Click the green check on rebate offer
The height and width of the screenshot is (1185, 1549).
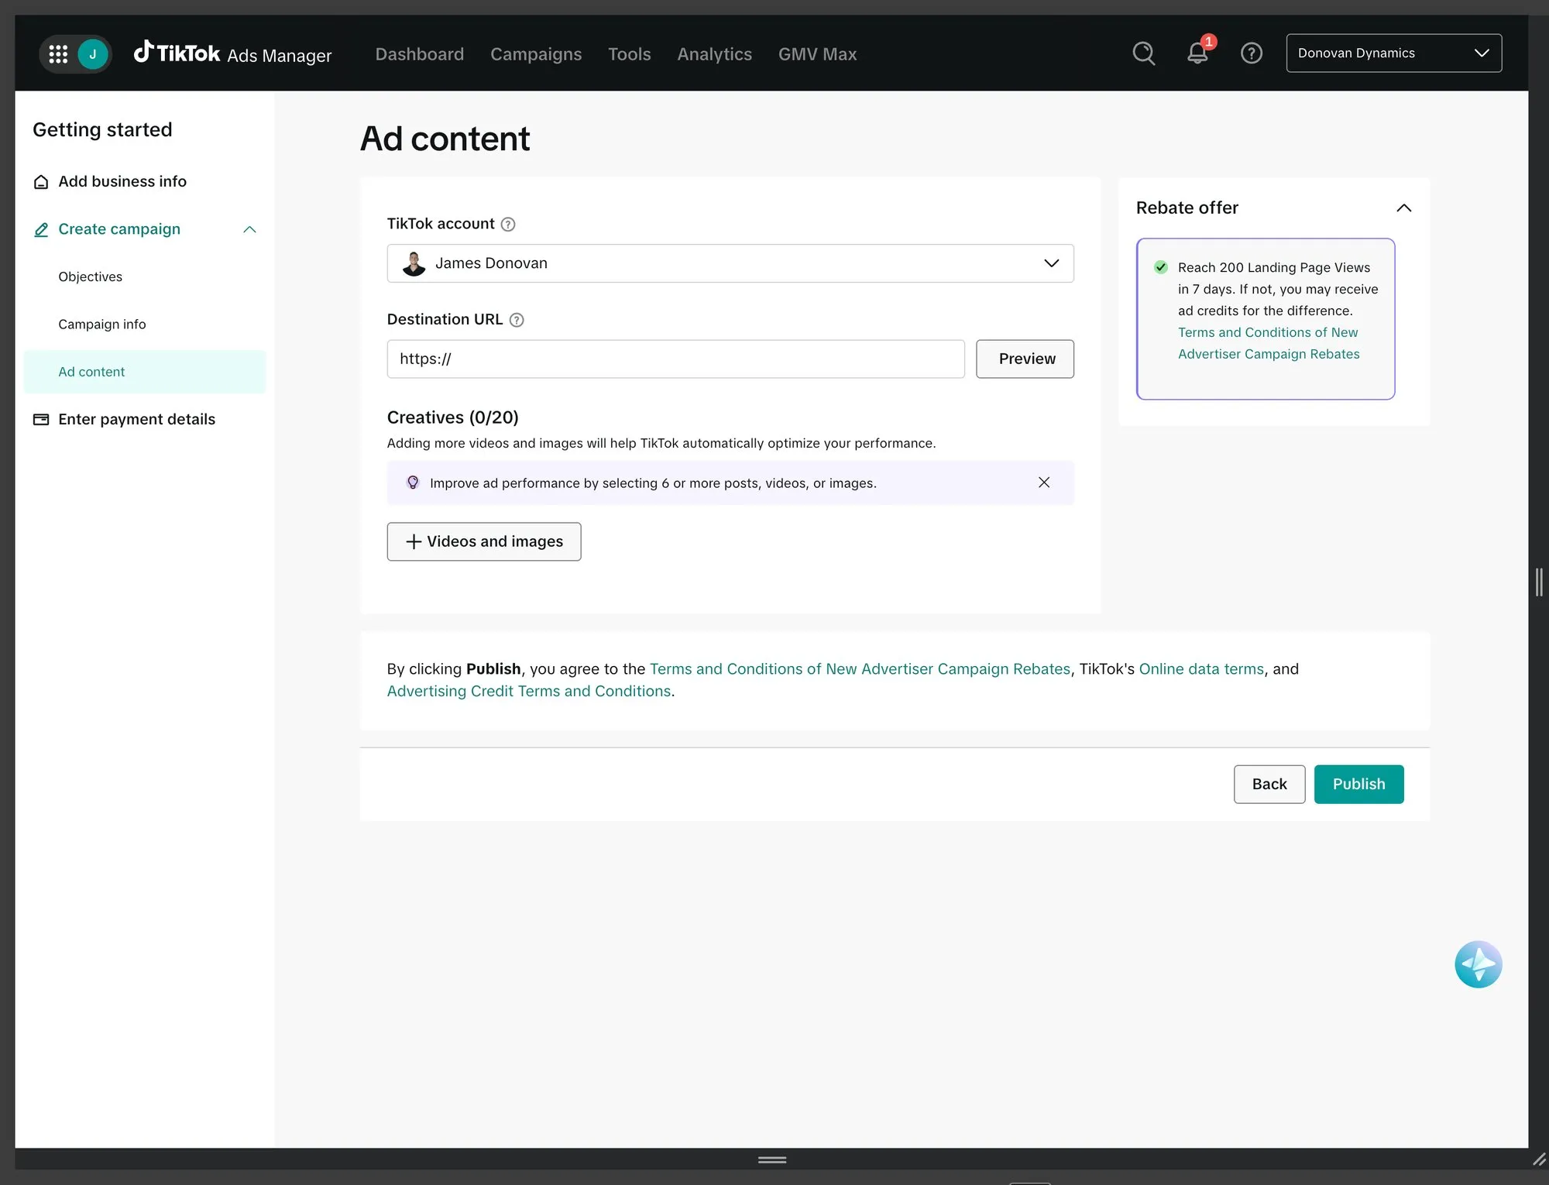pyautogui.click(x=1161, y=267)
